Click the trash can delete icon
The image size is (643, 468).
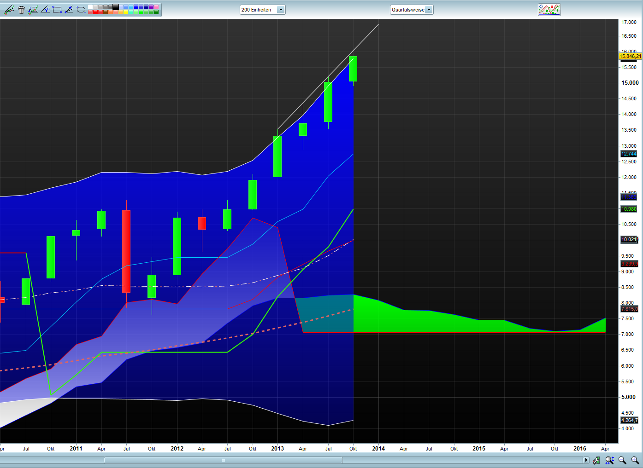(21, 10)
